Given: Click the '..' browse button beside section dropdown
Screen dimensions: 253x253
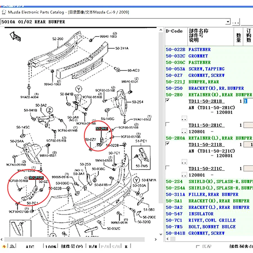Looking at the screenshot, I should tap(236, 22).
